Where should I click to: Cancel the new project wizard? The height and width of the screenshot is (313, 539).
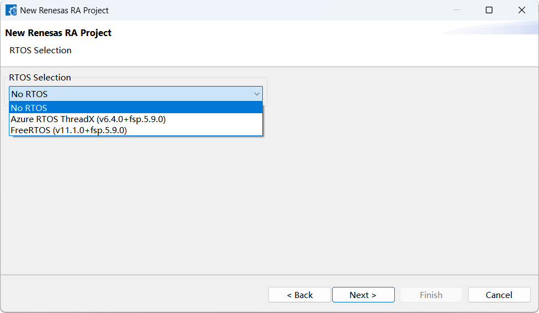(499, 295)
